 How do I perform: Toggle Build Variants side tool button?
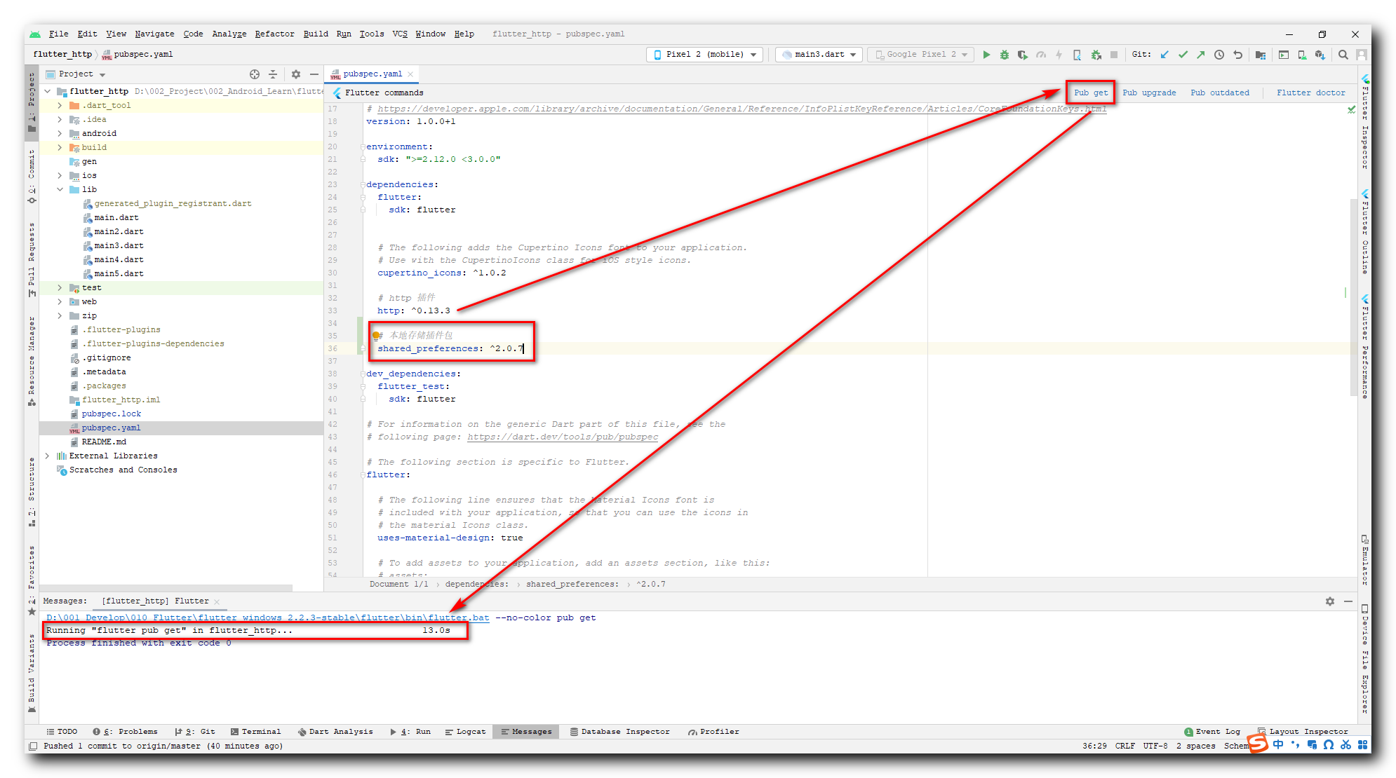tap(32, 673)
